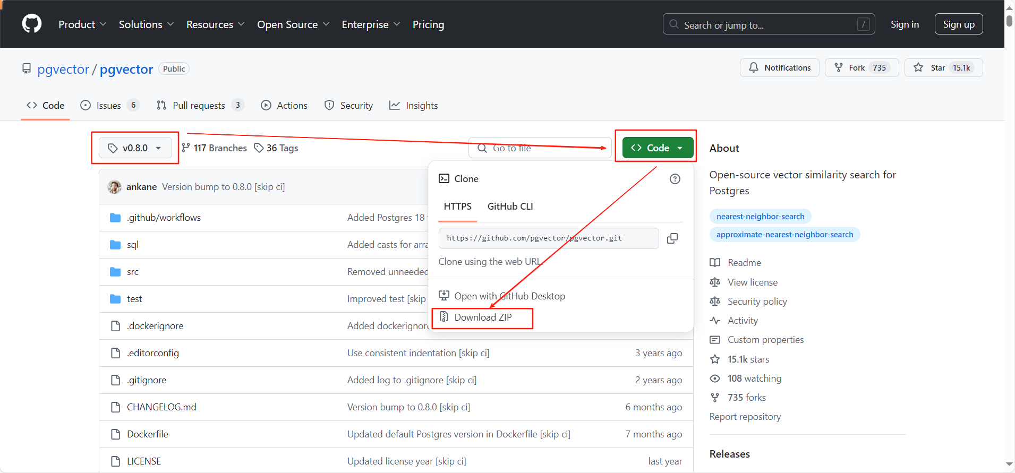Toggle the green Code dropdown button
The width and height of the screenshot is (1015, 473).
[658, 148]
